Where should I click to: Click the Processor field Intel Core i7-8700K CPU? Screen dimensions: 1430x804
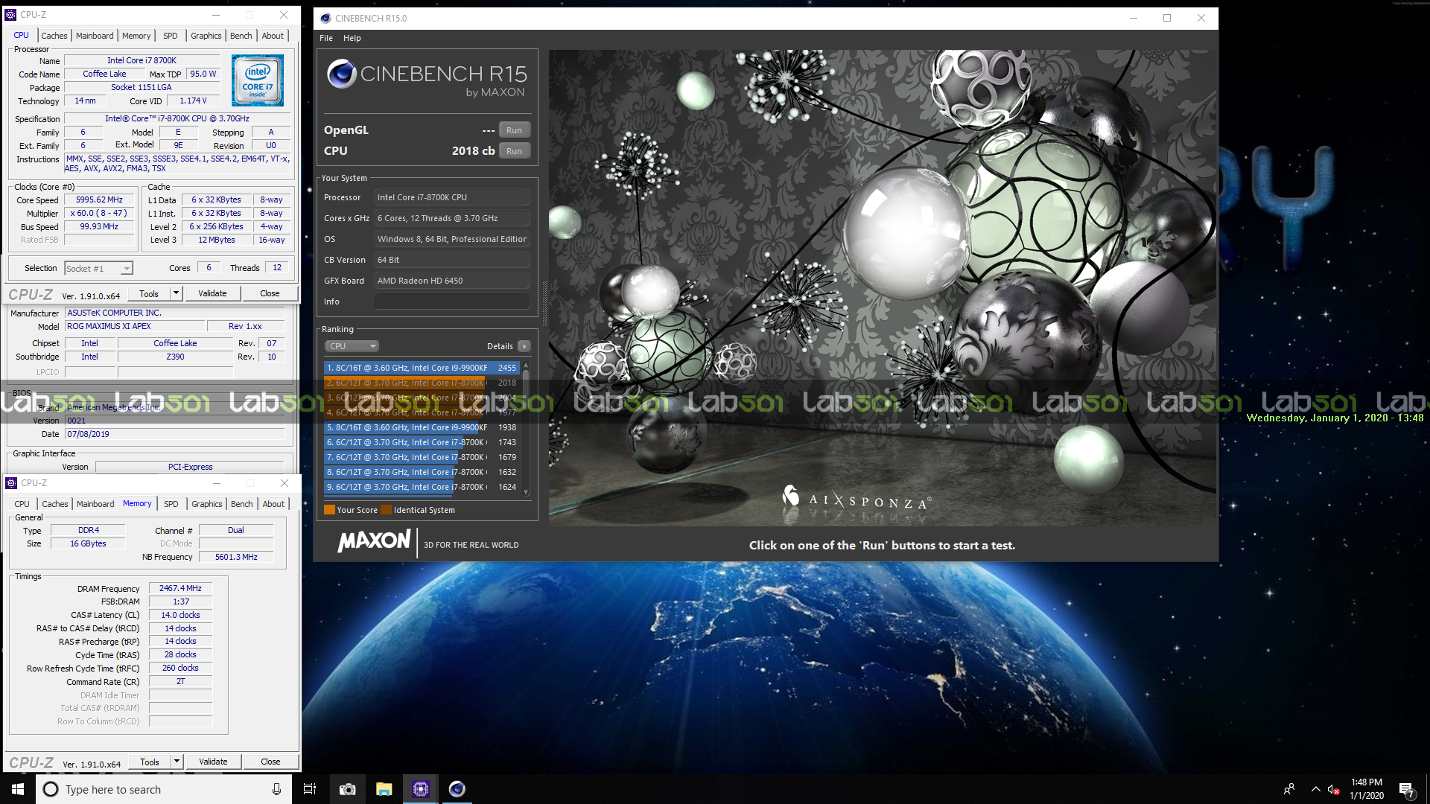click(452, 197)
